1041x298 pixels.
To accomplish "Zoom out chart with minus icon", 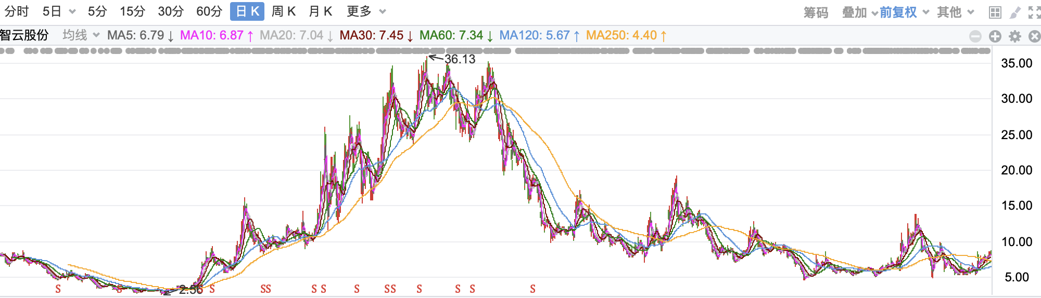I will point(975,36).
